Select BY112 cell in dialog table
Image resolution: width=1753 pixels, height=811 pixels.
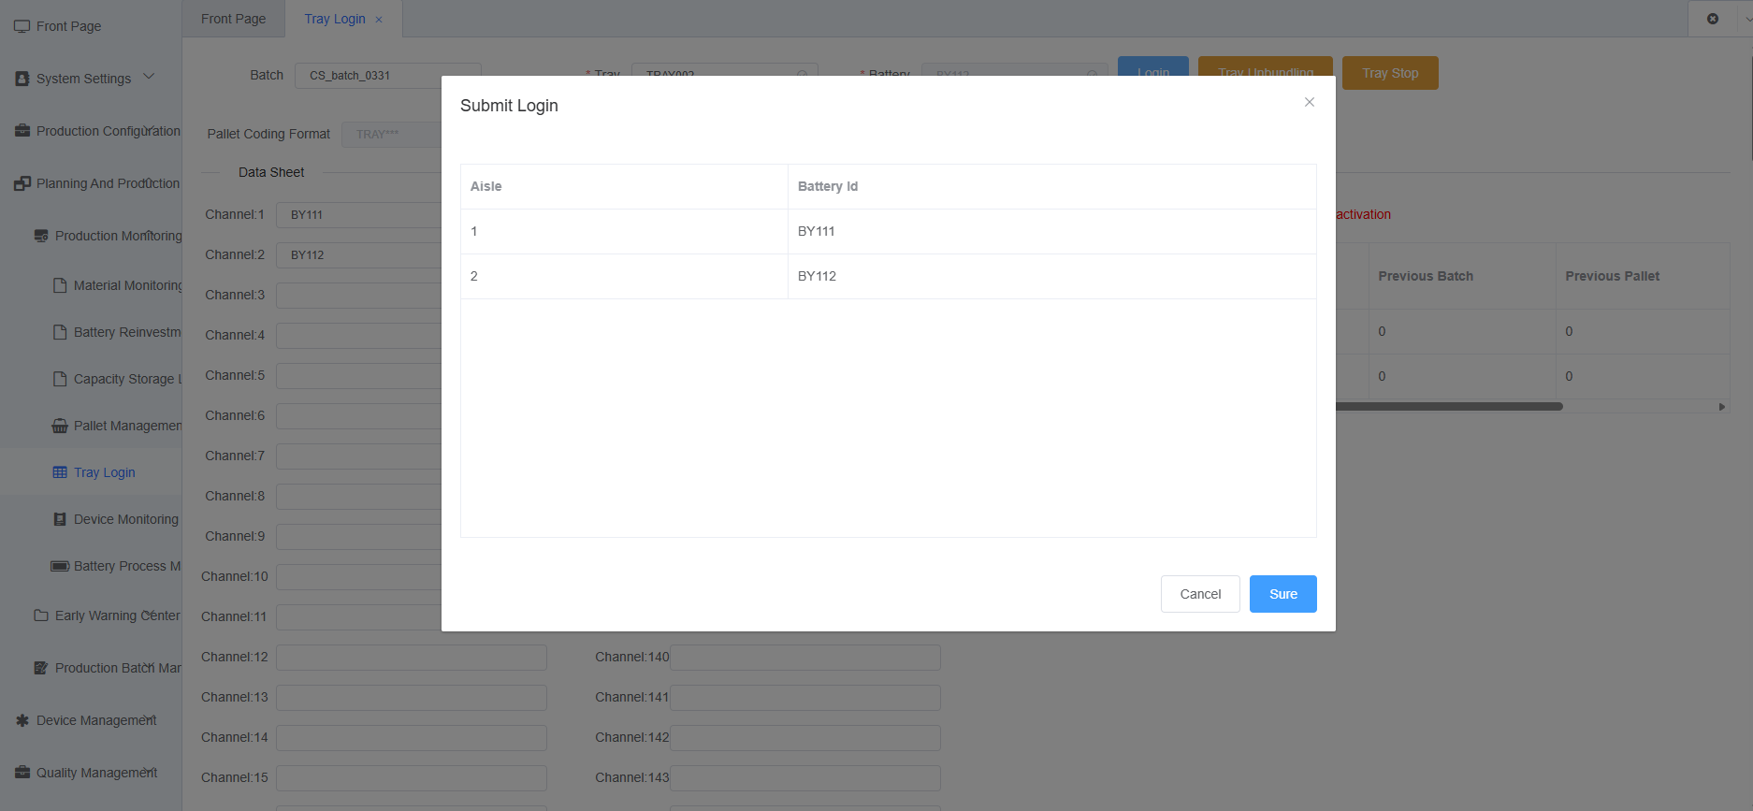(x=1052, y=276)
